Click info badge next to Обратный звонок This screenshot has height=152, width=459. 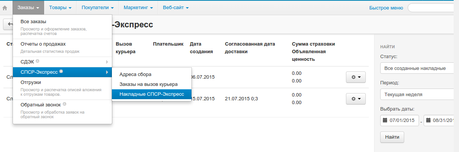[64, 104]
